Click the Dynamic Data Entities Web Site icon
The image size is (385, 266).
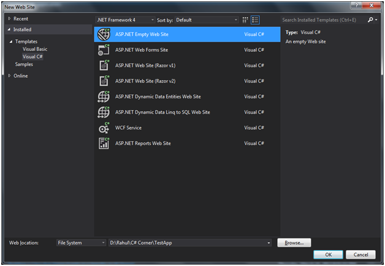[x=104, y=97]
